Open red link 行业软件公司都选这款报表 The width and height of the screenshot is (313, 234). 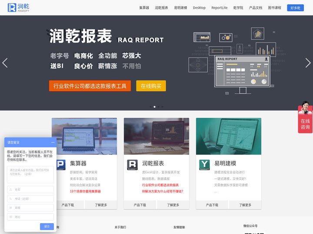pyautogui.click(x=160, y=185)
